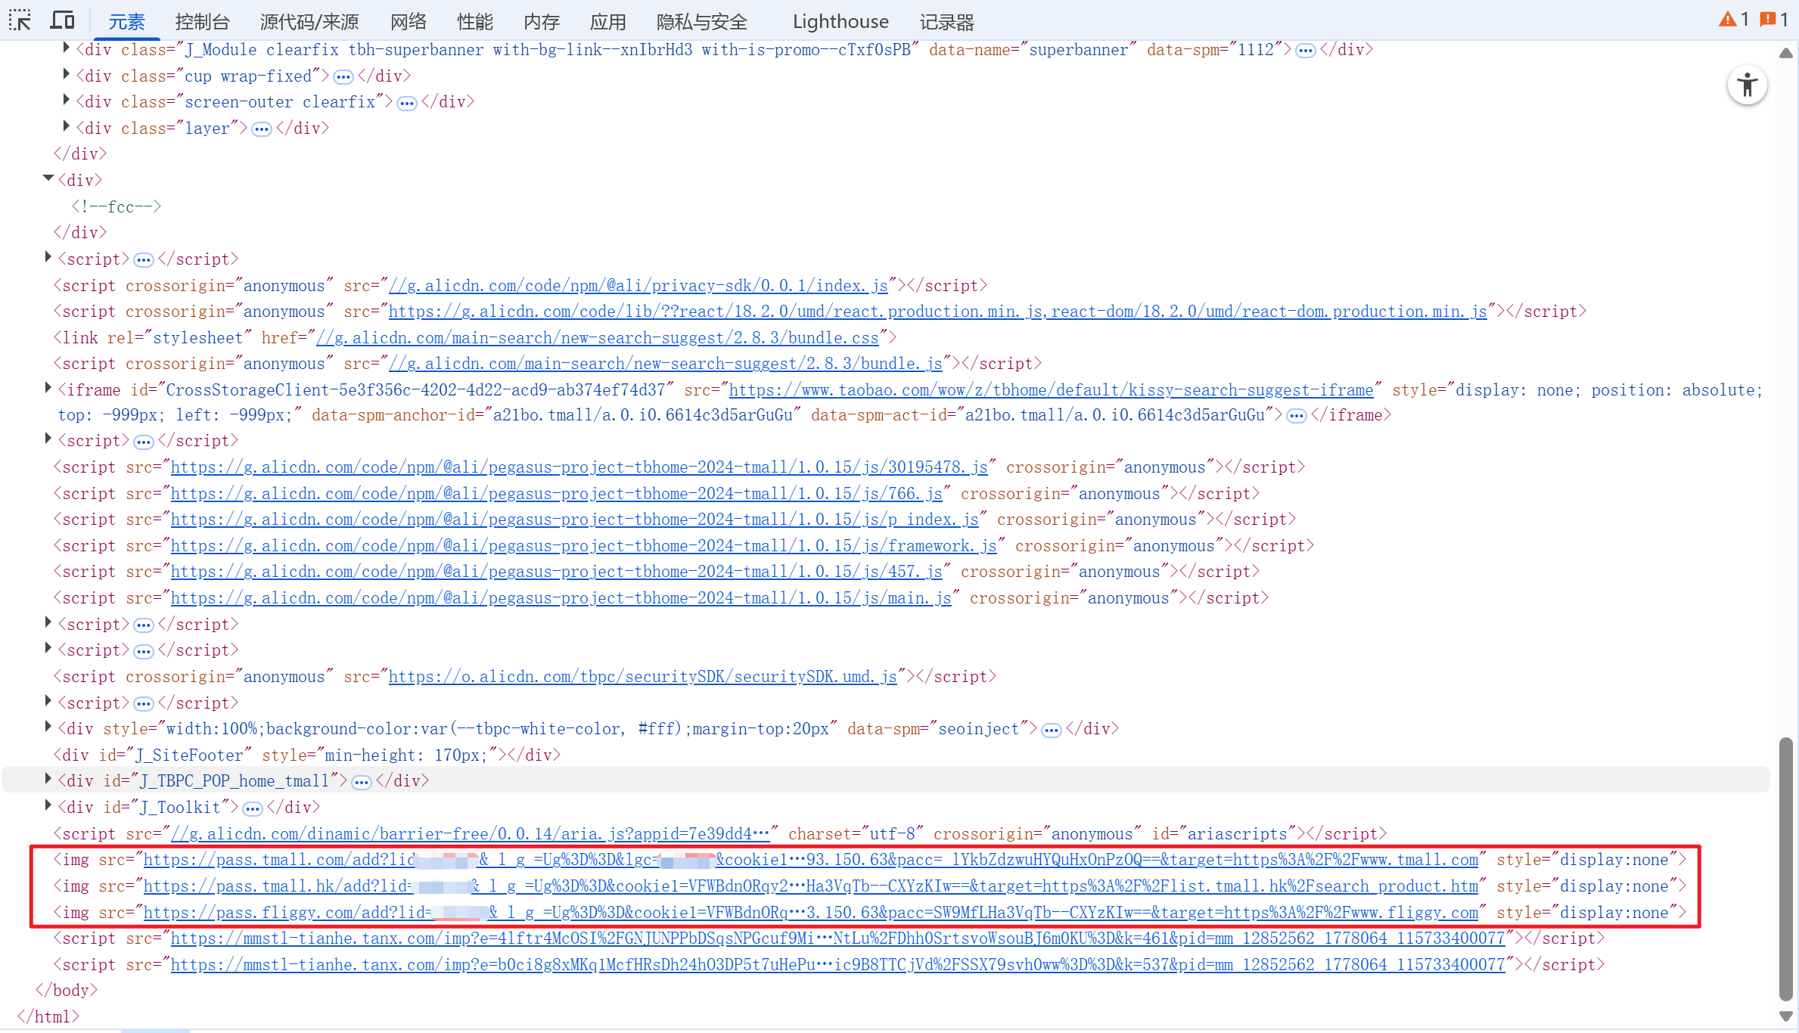The height and width of the screenshot is (1033, 1799).
Task: Activate the inspect element picker icon
Action: pos(20,20)
